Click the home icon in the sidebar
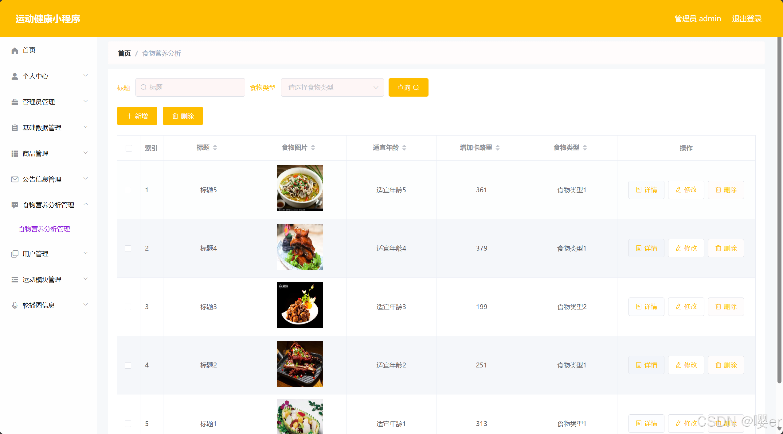This screenshot has height=434, width=783. (15, 50)
